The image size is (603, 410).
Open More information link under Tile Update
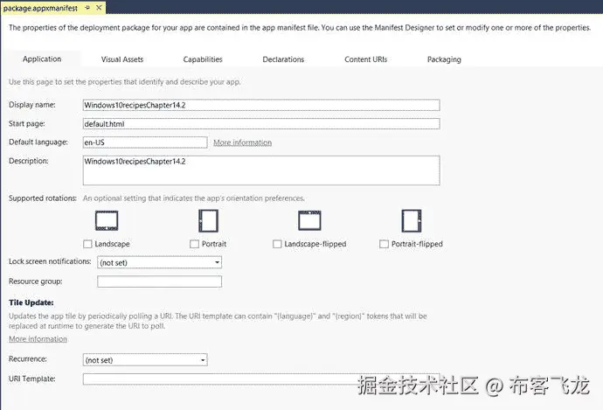(x=38, y=339)
